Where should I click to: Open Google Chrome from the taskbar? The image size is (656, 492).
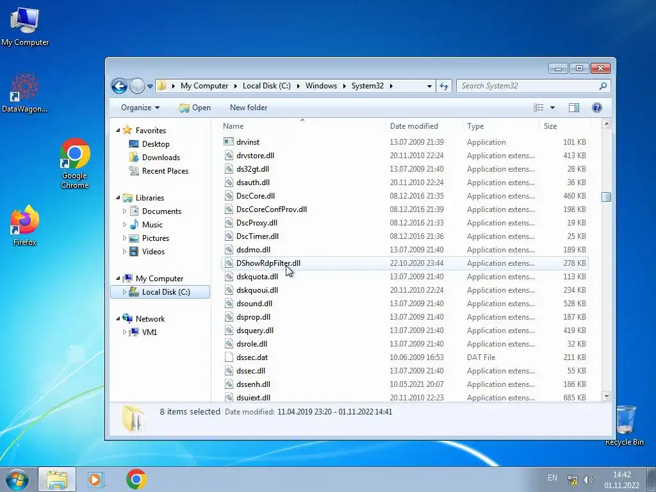click(136, 479)
